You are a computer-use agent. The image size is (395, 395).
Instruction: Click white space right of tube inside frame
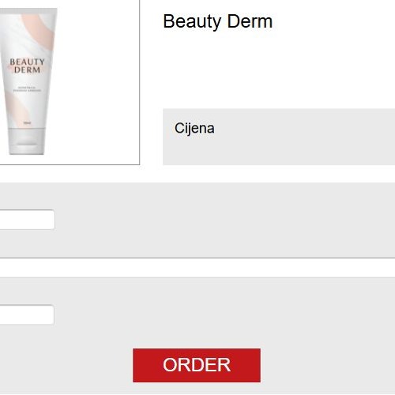click(97, 81)
